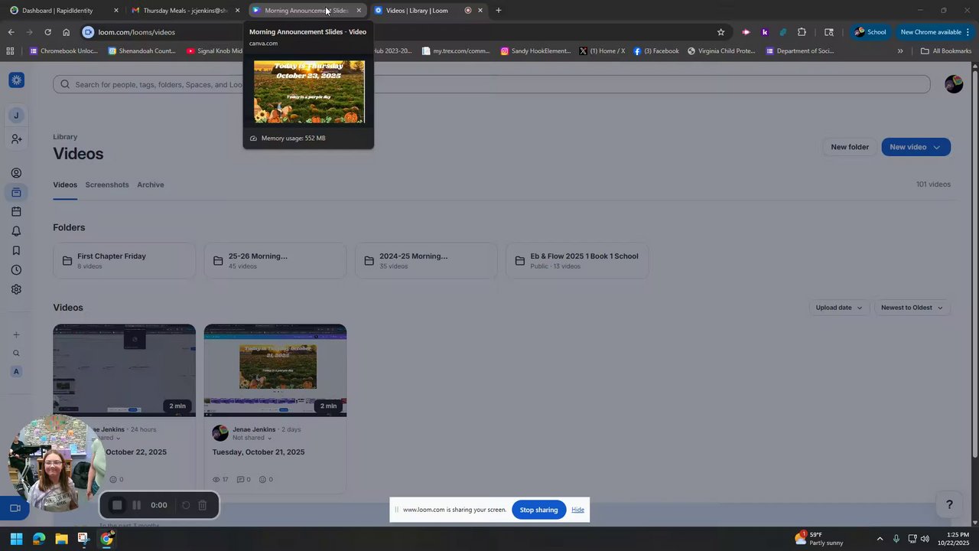Open the Upload date sort dropdown
Image resolution: width=979 pixels, height=551 pixels.
pos(838,308)
